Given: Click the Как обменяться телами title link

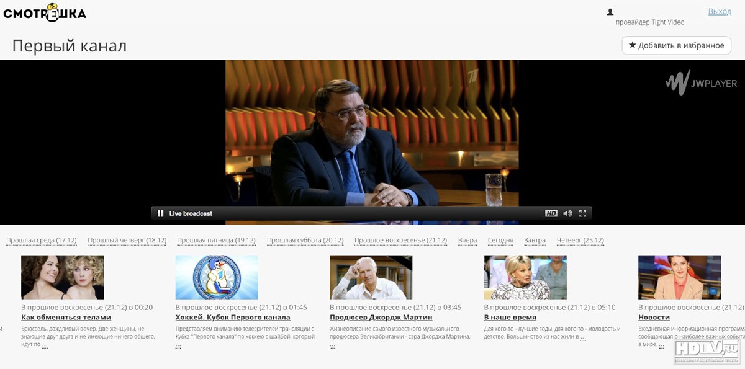Looking at the screenshot, I should coord(66,318).
